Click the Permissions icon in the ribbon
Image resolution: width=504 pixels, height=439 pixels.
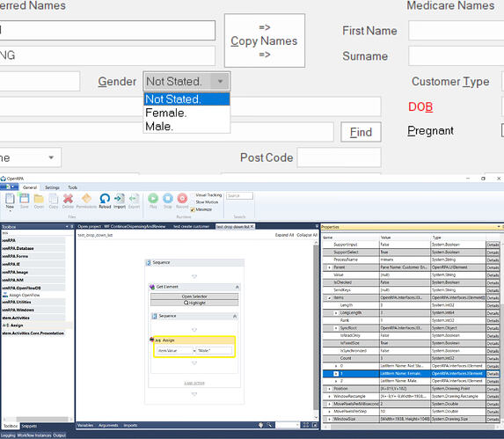click(86, 199)
